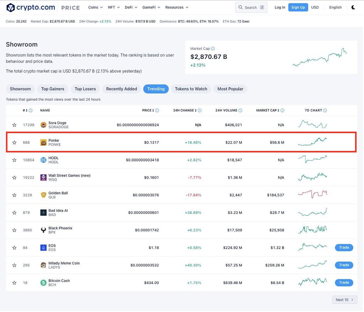
Task: Click the Ponke coin icon
Action: pos(43,142)
